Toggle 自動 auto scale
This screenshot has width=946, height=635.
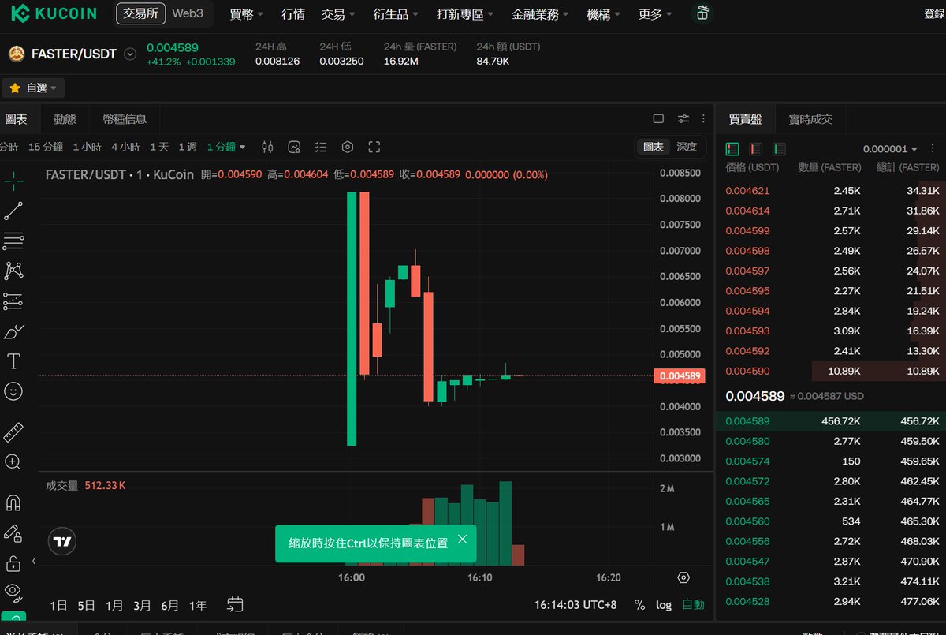click(x=693, y=605)
